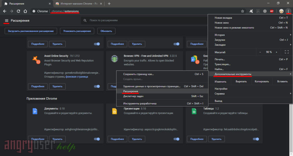The height and width of the screenshot is (156, 293).
Task: Toggle the Таблицы app switch
Action: [256, 139]
